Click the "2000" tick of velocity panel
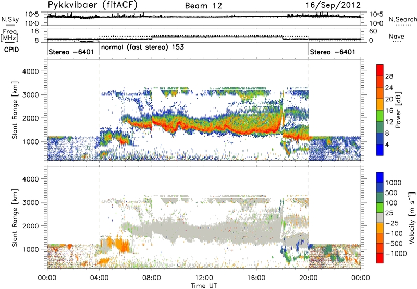417x289 pixels. (x=30, y=226)
